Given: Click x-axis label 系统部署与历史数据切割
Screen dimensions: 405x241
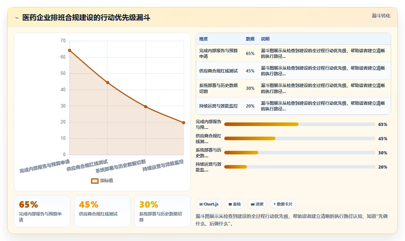Looking at the screenshot, I should tap(121, 166).
